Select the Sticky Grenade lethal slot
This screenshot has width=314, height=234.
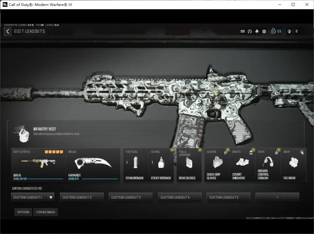coord(161,165)
